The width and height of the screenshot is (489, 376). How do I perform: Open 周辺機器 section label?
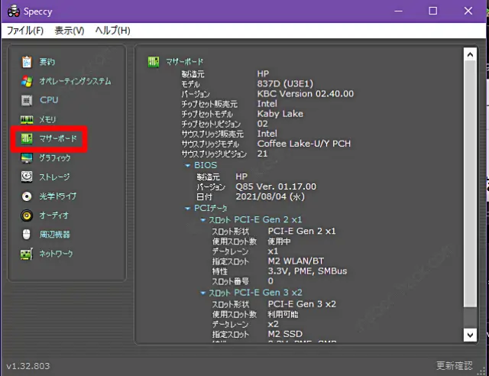pos(55,235)
